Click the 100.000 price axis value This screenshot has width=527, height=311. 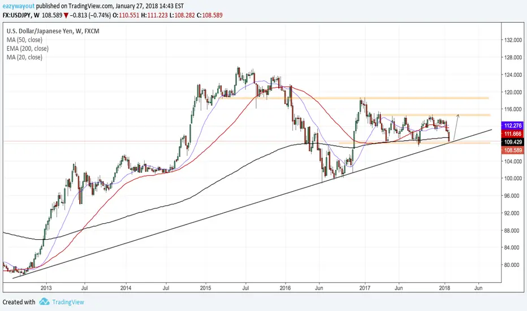(x=513, y=179)
